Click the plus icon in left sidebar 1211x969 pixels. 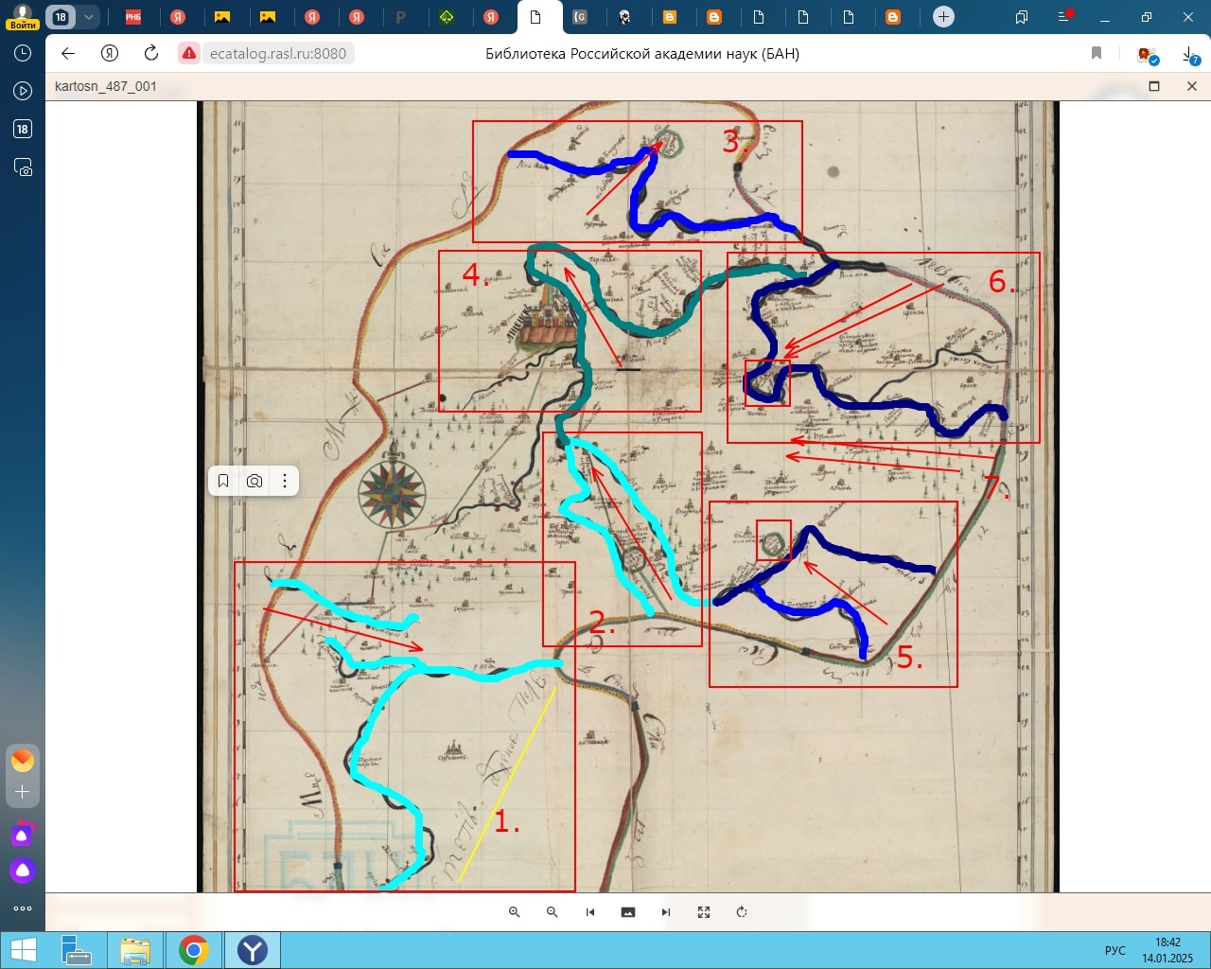tap(23, 791)
